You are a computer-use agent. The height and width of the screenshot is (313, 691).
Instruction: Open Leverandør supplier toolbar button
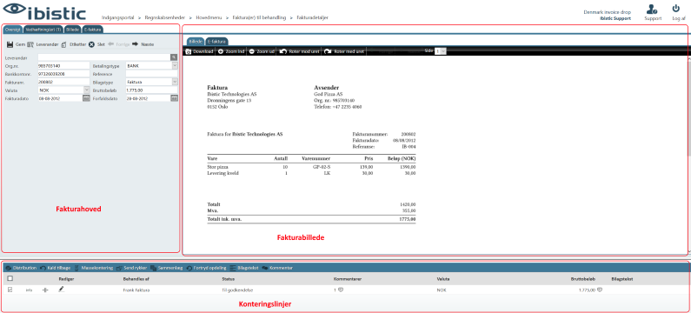tap(43, 44)
